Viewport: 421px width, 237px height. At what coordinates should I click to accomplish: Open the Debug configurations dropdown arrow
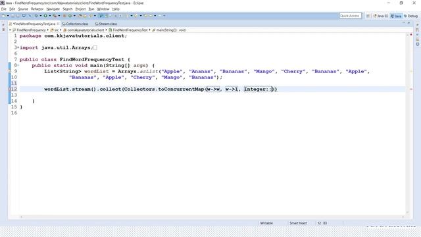pos(41,16)
